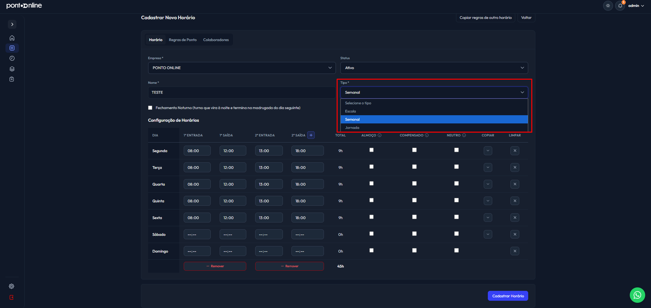This screenshot has height=308, width=651.
Task: Open the Status dropdown
Action: (x=434, y=68)
